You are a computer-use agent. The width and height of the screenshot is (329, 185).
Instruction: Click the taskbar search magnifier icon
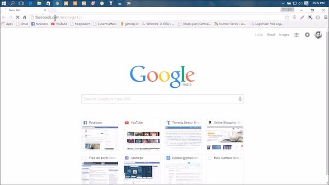pyautogui.click(x=12, y=3)
